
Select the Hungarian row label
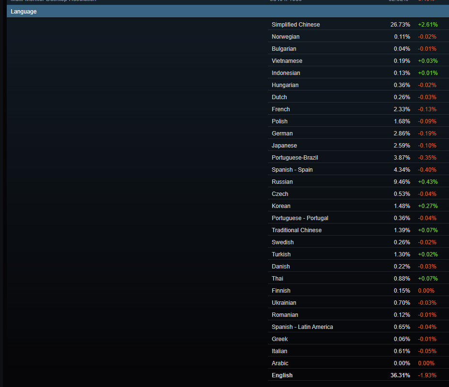(x=285, y=85)
